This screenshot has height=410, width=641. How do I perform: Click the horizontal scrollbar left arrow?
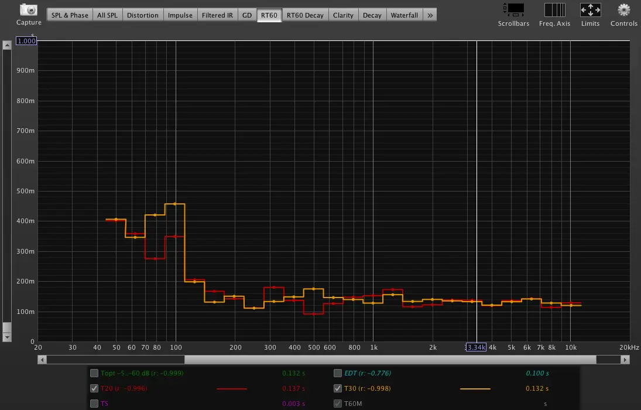pyautogui.click(x=42, y=360)
